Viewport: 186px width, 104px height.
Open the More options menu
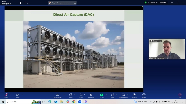(x=144, y=96)
